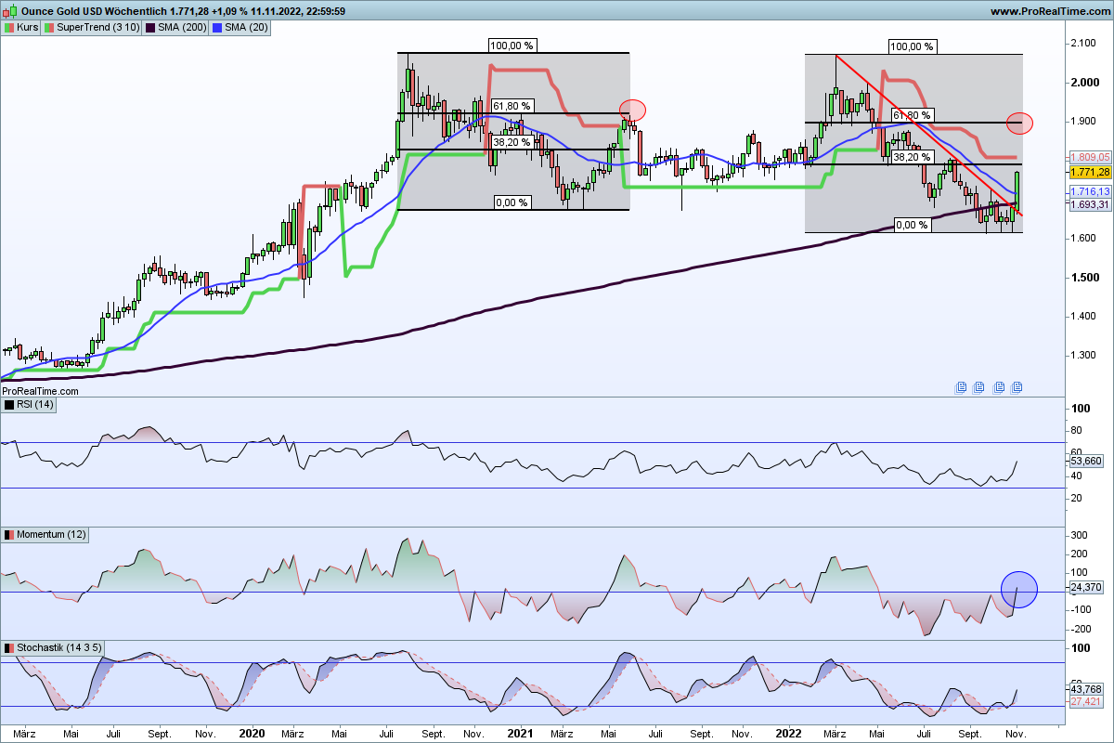Select the 1.500 price axis label
The width and height of the screenshot is (1114, 743).
1084,278
